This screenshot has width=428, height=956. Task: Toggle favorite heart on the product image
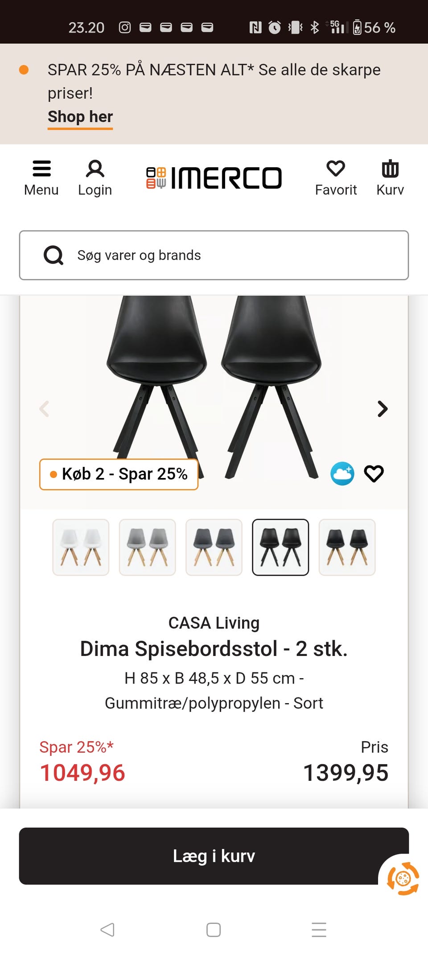pyautogui.click(x=374, y=474)
